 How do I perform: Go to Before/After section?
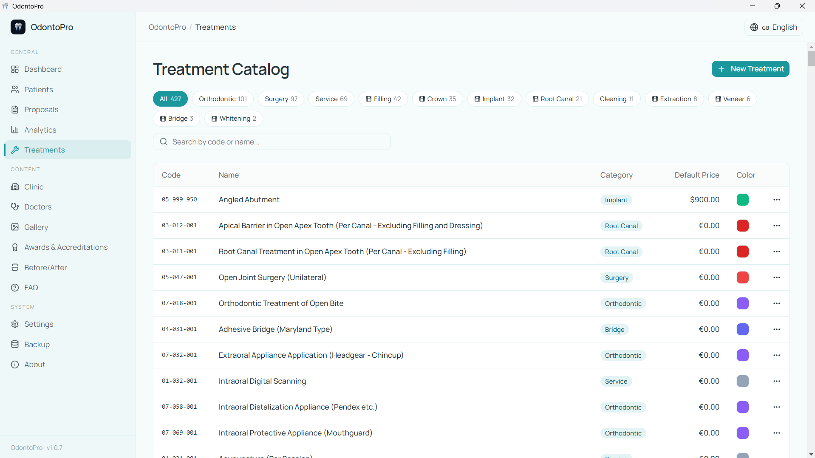[68, 267]
